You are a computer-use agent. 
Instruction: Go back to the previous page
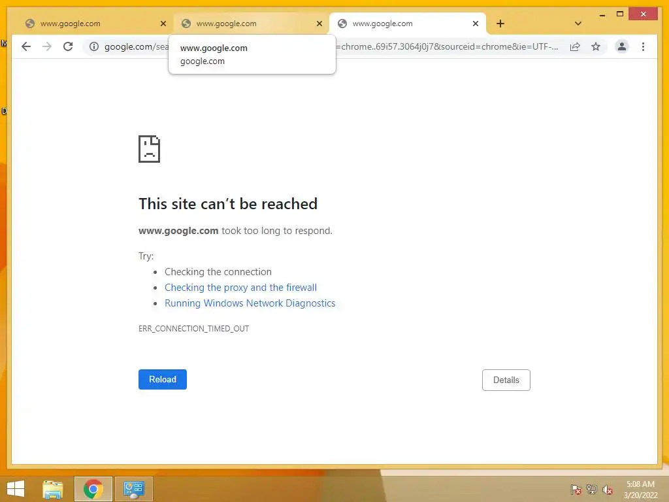click(26, 46)
